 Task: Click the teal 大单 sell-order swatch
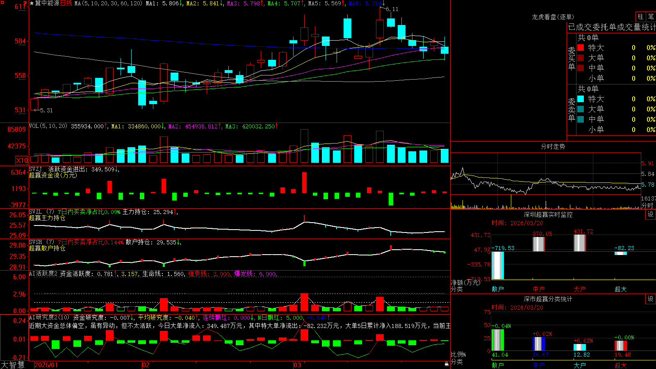tap(581, 109)
